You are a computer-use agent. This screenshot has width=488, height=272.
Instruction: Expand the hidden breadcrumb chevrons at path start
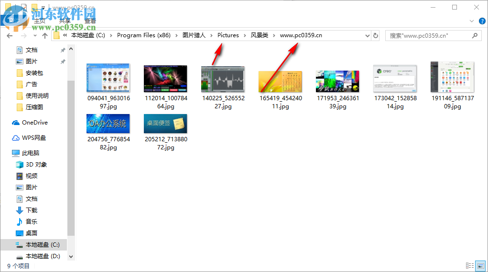[x=65, y=35]
